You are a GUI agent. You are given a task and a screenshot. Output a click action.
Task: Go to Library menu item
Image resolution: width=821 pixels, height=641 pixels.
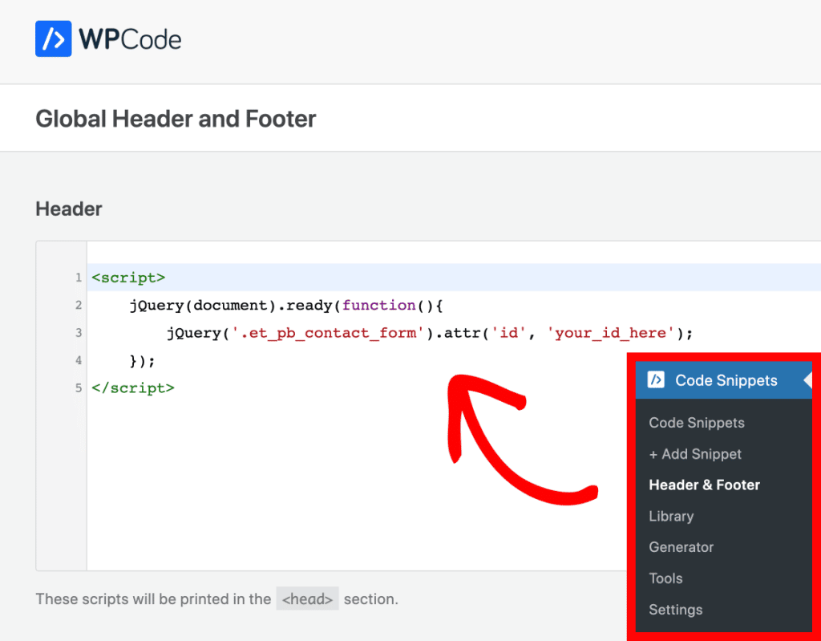point(671,517)
